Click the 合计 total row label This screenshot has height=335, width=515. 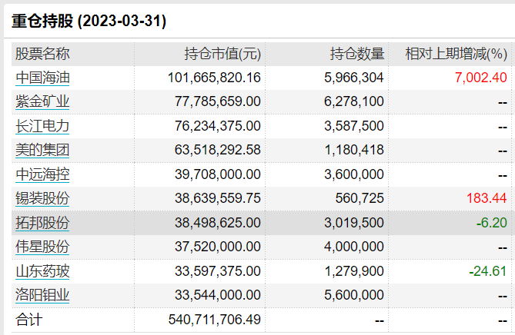29,320
